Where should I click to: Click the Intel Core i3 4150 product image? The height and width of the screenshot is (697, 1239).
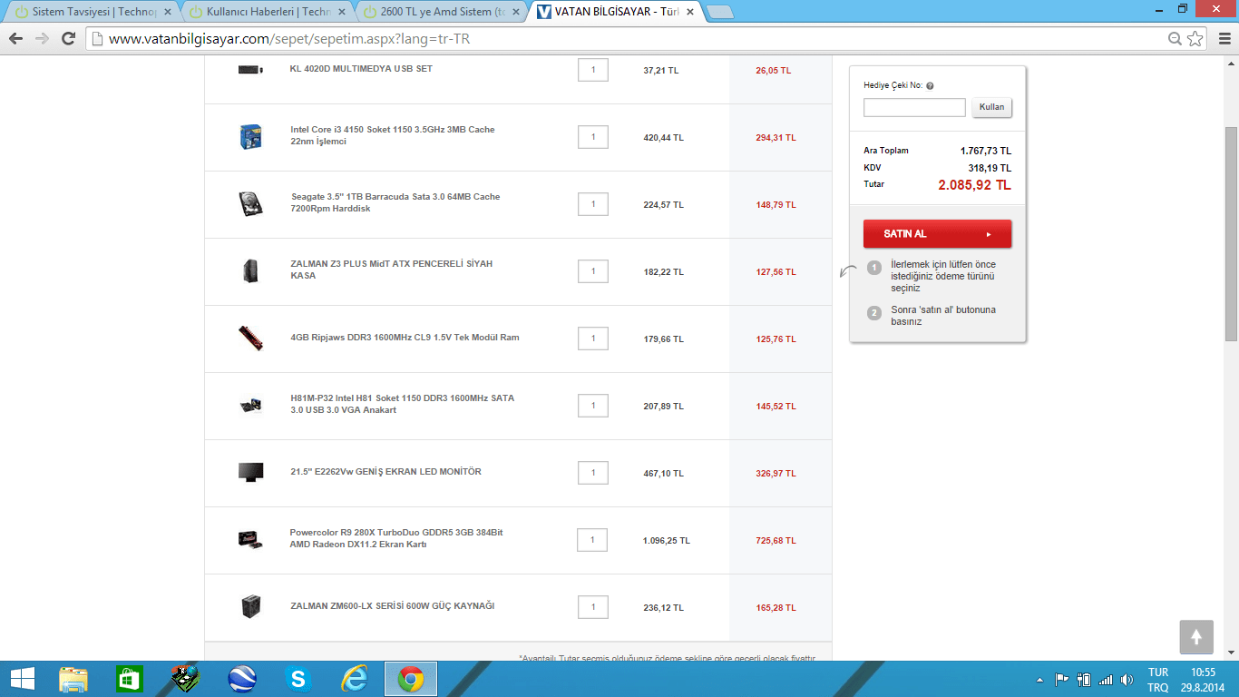tap(250, 137)
